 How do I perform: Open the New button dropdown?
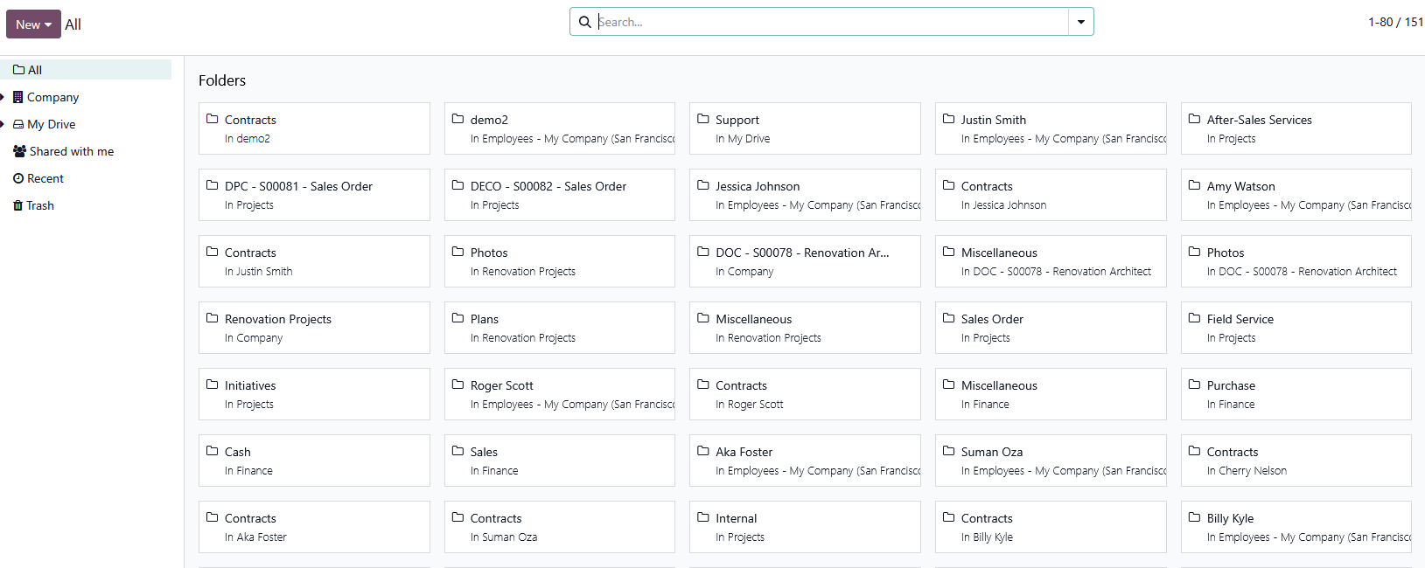click(33, 24)
